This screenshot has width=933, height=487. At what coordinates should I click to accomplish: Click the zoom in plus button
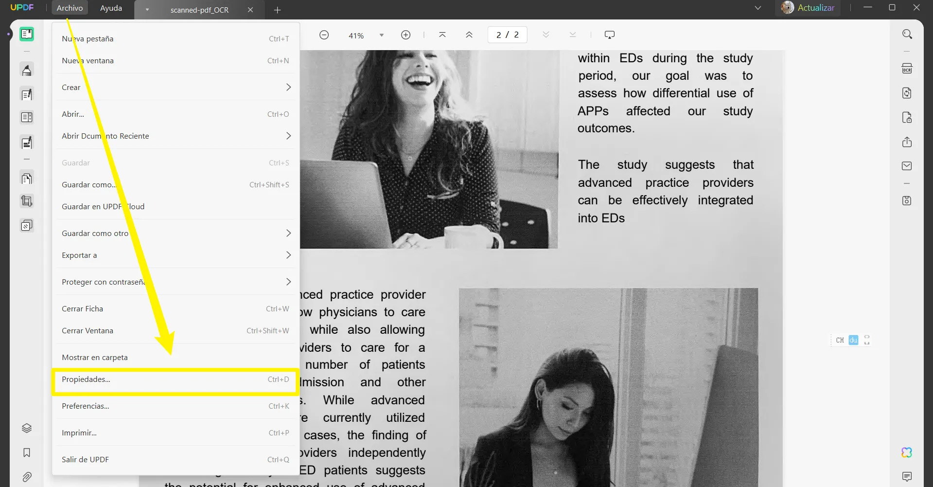(406, 35)
